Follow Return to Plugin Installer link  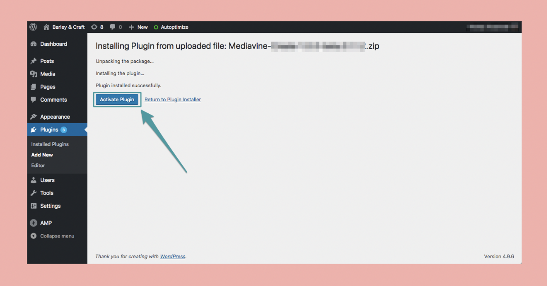tap(173, 99)
